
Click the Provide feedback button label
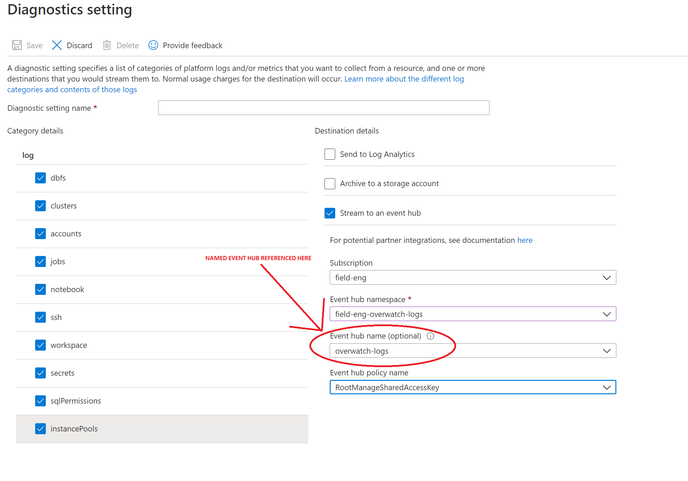point(193,45)
